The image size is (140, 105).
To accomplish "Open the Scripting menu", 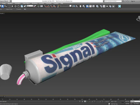I will (56, 3).
